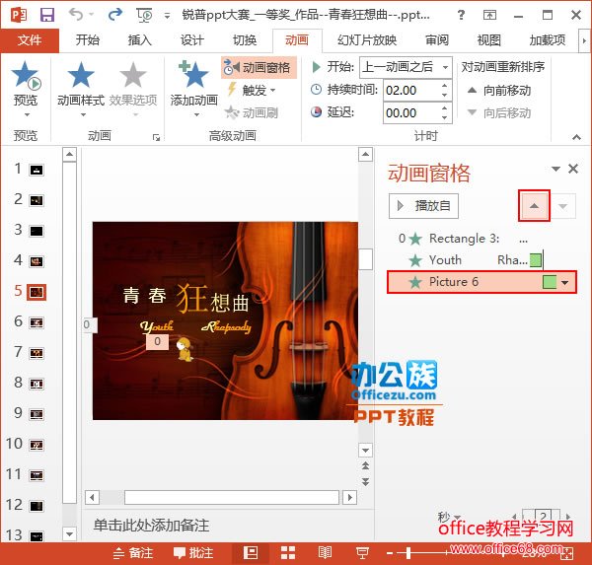Select slide 7 thumbnail in slide panel

click(37, 353)
